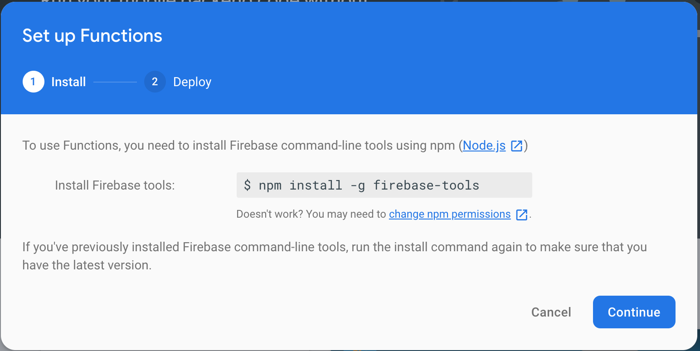The width and height of the screenshot is (700, 351).
Task: Select the step 1 circle indicator
Action: 33,82
